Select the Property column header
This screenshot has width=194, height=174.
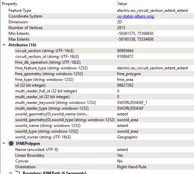pos(10,4)
